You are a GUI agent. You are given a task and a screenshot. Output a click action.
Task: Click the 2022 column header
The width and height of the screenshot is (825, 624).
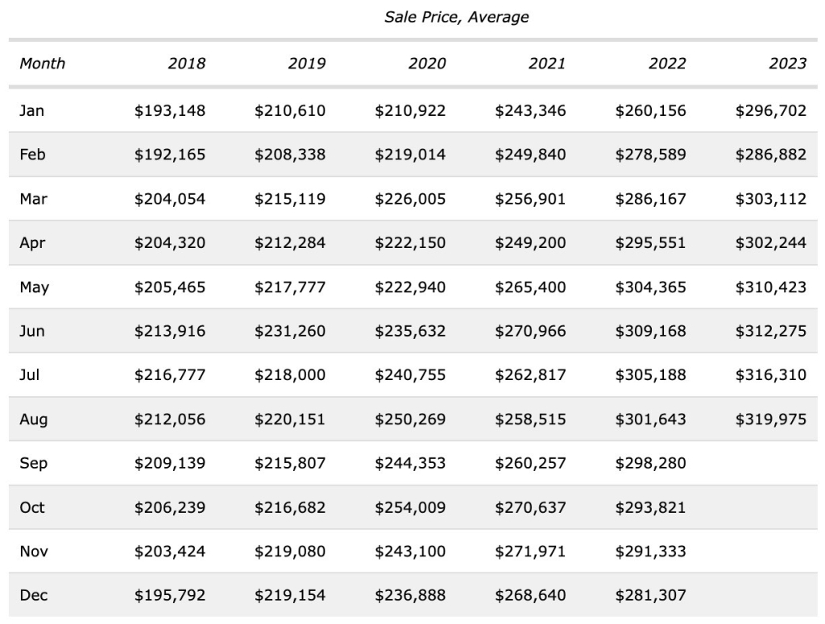click(666, 64)
